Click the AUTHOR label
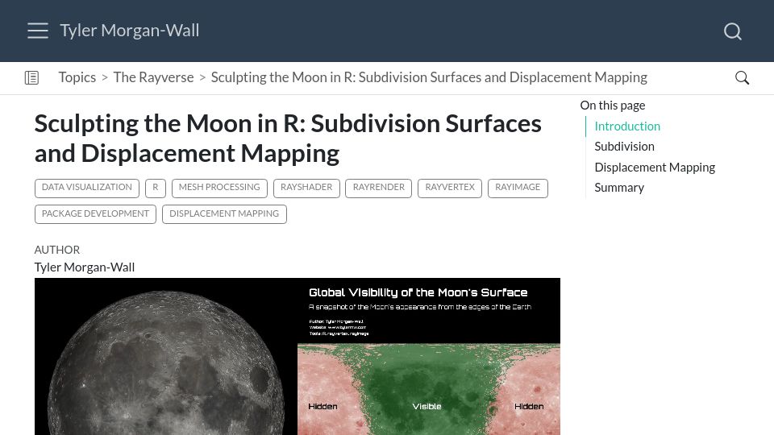 [x=57, y=250]
